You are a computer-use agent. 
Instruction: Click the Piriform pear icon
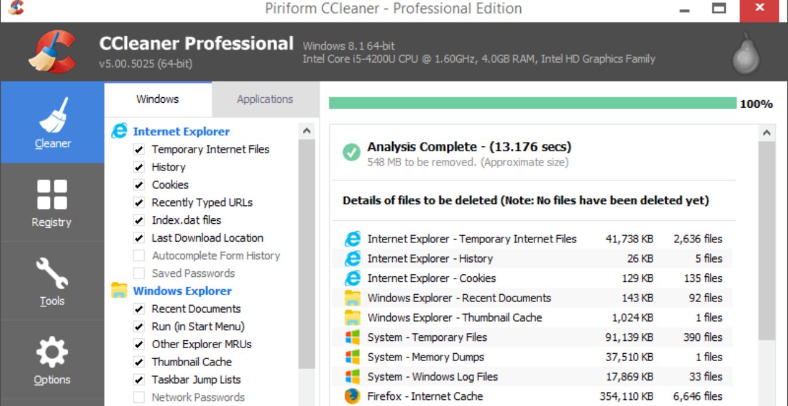click(x=746, y=54)
